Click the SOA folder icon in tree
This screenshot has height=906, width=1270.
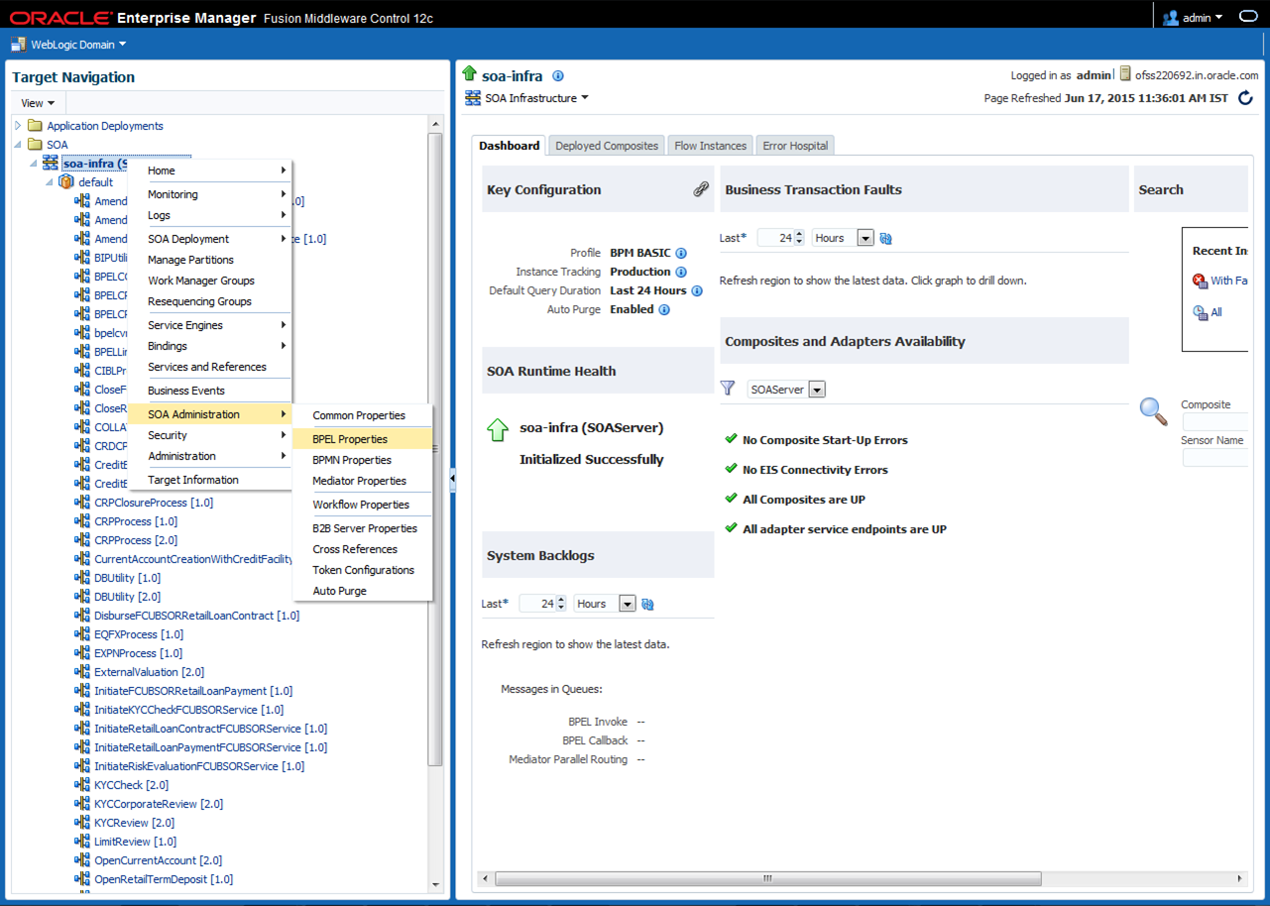click(x=35, y=145)
